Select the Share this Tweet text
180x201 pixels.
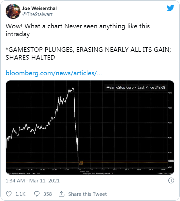87,194
